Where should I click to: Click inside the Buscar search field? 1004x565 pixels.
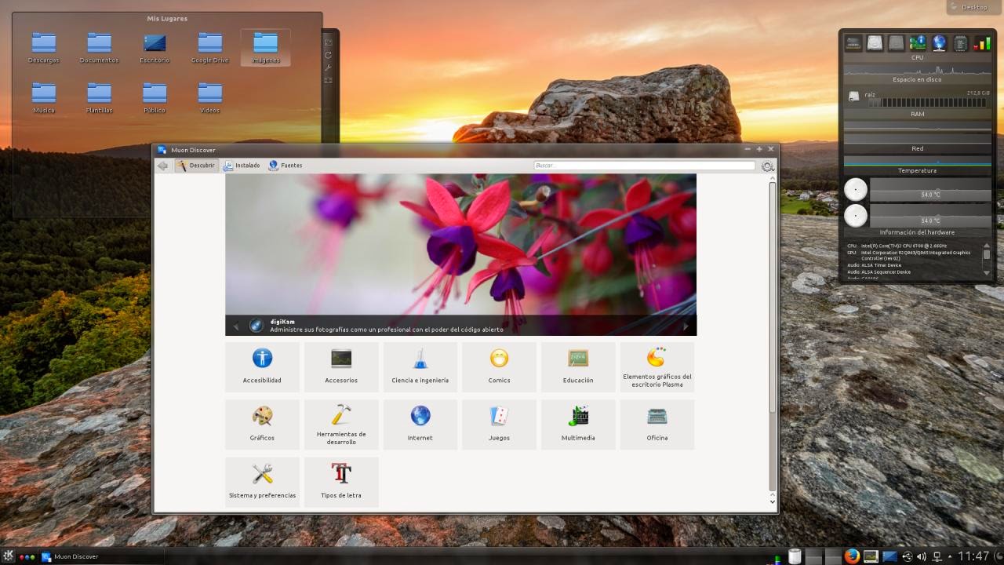coord(643,166)
